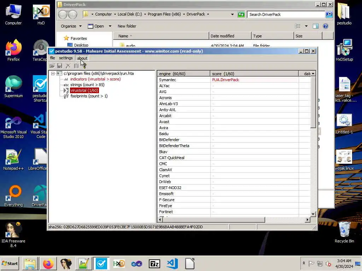
Task: Select the strings (count > 85) node
Action: (x=87, y=85)
